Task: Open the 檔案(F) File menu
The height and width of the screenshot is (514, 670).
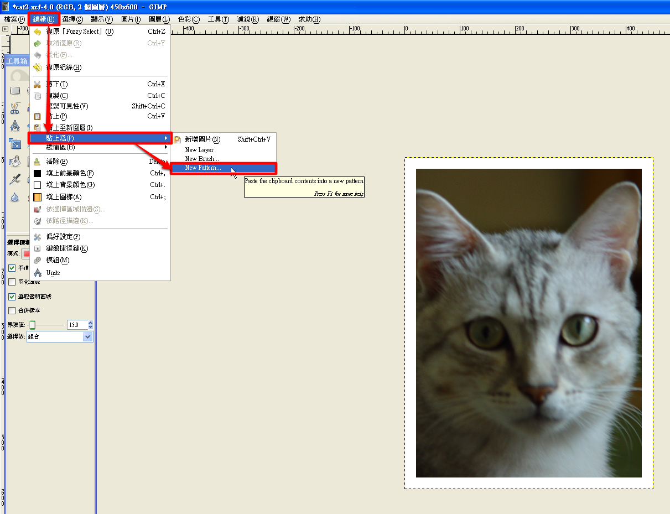Action: coord(14,19)
